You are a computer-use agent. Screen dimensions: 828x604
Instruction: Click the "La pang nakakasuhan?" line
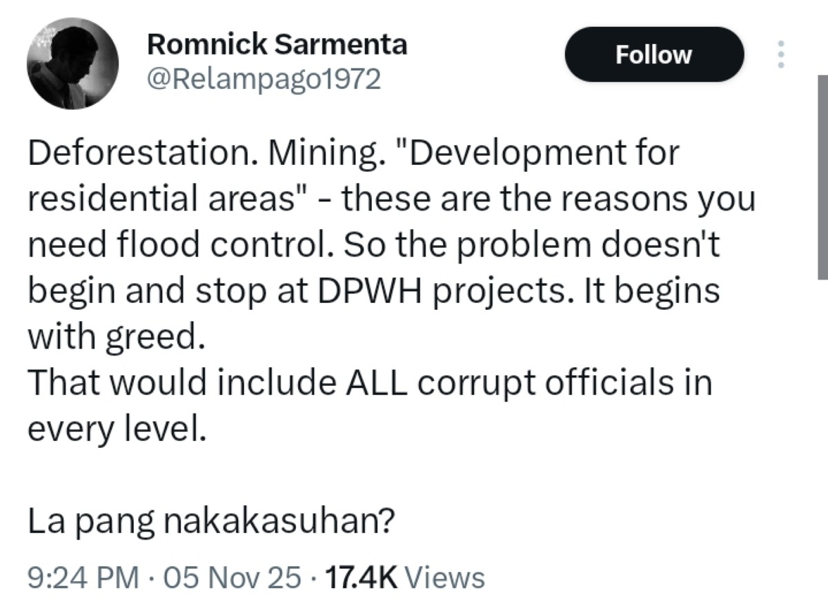click(210, 523)
